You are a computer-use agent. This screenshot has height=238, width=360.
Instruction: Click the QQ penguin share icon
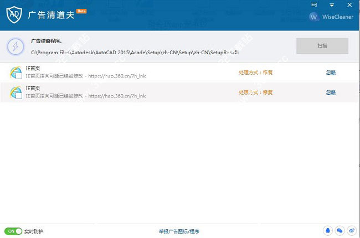pos(328,230)
